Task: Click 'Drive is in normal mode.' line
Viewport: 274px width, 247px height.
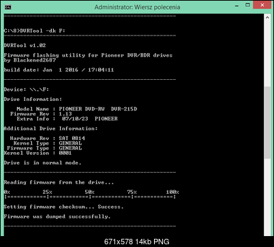Action: (42, 163)
